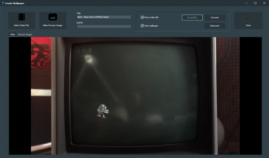Uncheck the Move video file checkbox
The width and height of the screenshot is (269, 158).
(x=142, y=17)
